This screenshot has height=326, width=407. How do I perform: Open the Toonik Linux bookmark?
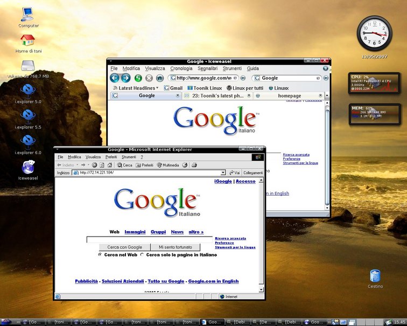point(205,88)
